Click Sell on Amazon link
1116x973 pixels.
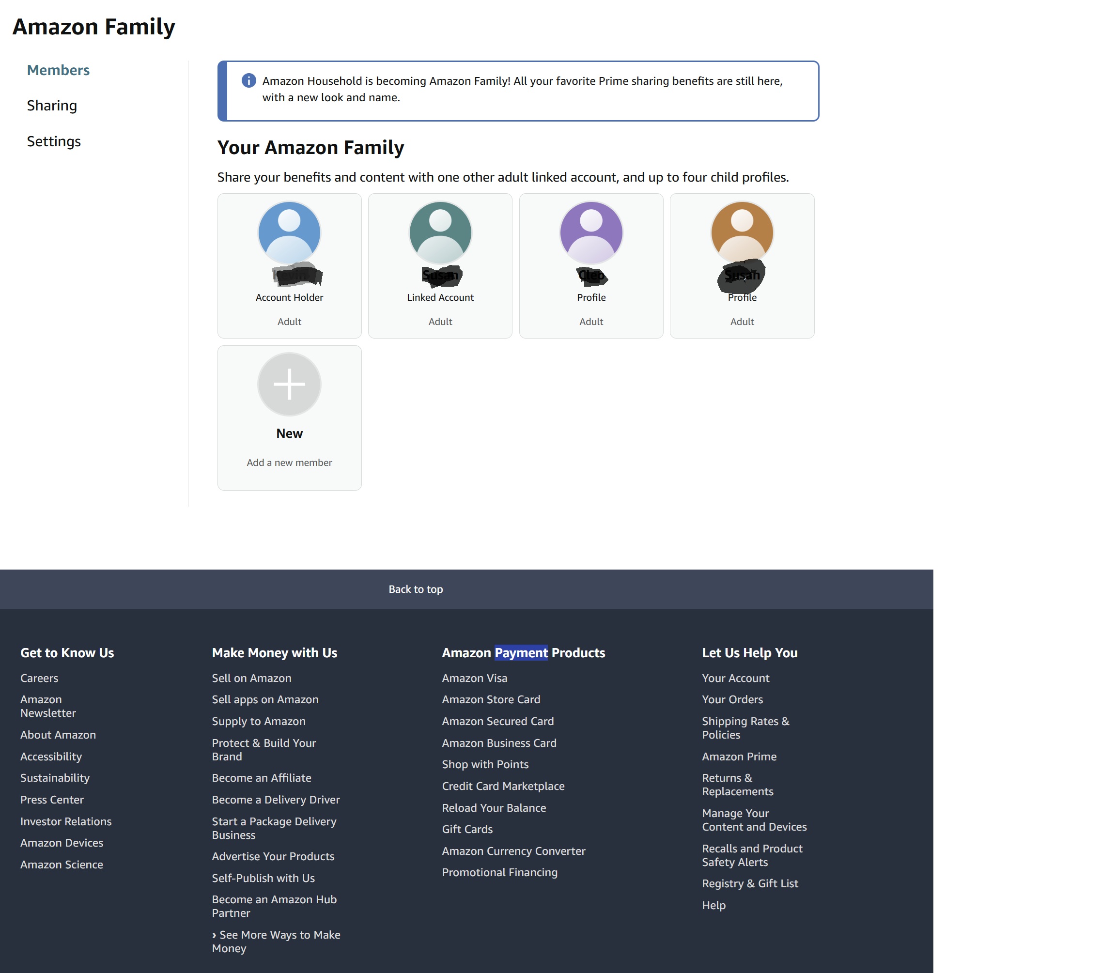click(x=251, y=678)
